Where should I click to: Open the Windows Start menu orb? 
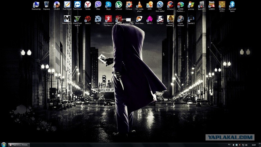click(4, 144)
